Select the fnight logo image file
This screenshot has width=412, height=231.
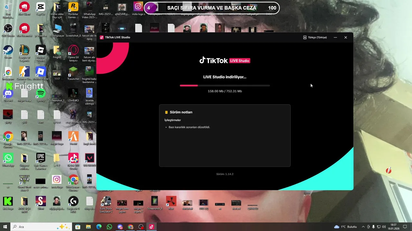pos(57,138)
